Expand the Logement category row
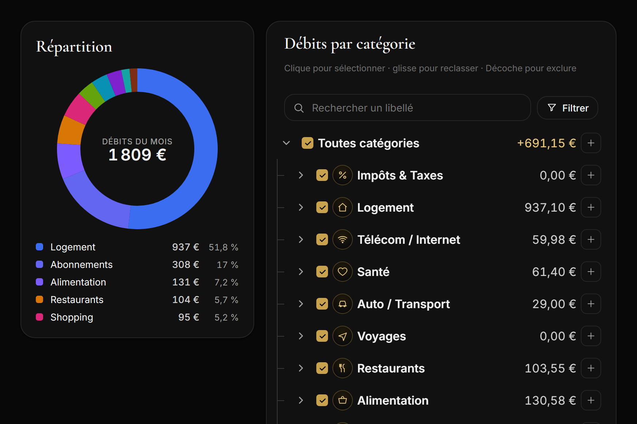Screen dimensions: 637x424 pyautogui.click(x=301, y=207)
